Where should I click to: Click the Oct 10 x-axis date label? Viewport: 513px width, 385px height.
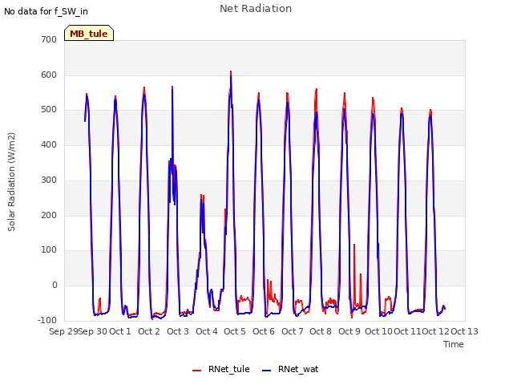[x=378, y=331]
